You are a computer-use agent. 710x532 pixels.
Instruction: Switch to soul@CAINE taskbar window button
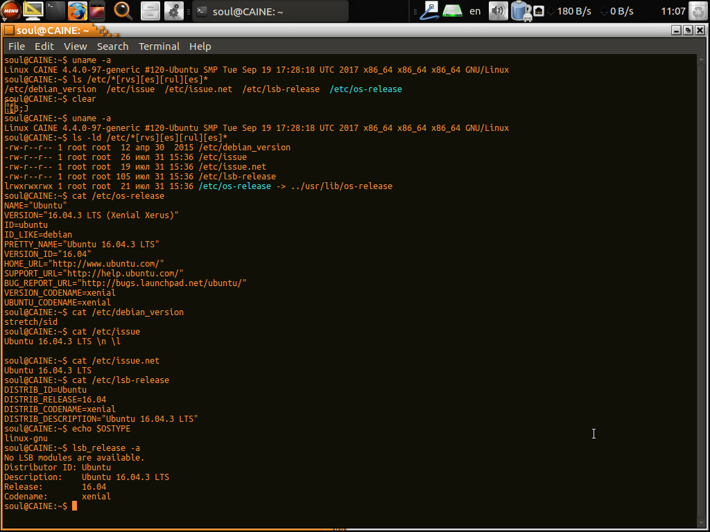pyautogui.click(x=270, y=11)
